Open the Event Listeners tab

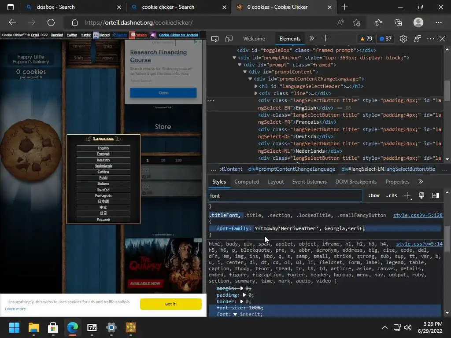click(x=310, y=182)
